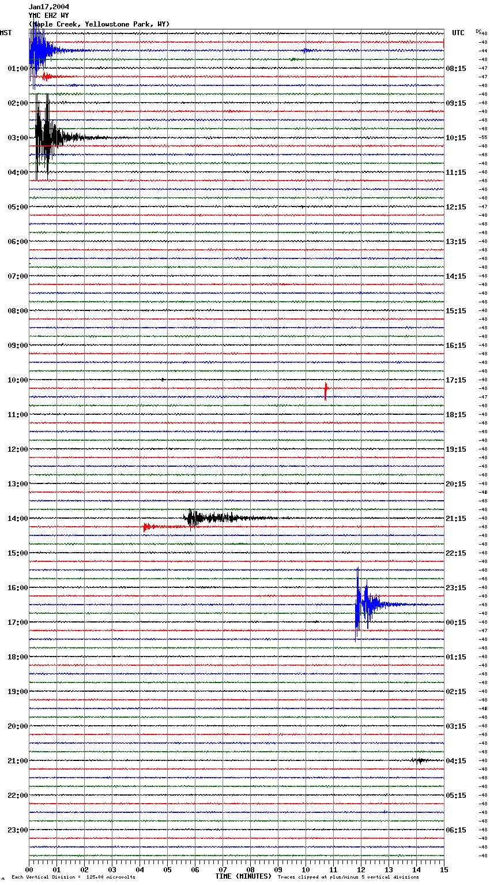Click the Each Vertical Division 125.00 microvolts note
Viewport: 490px width, 885px height.
coord(73,877)
